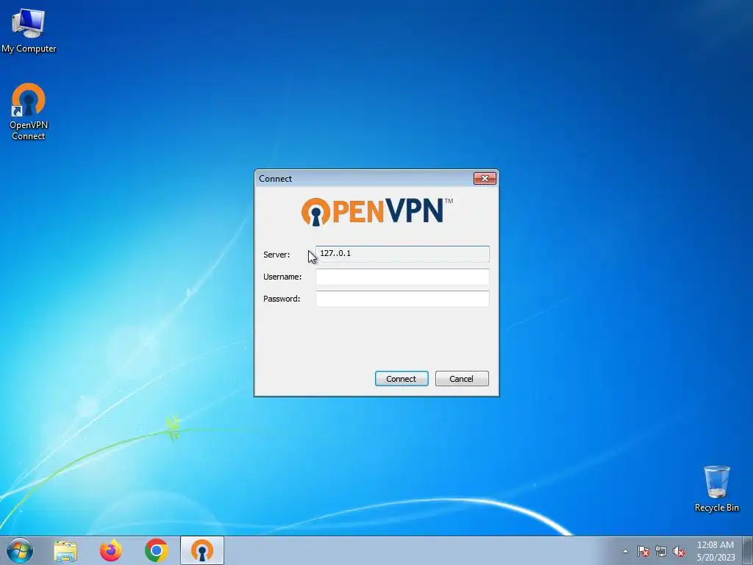Click the Connect dialog title bar

point(363,178)
